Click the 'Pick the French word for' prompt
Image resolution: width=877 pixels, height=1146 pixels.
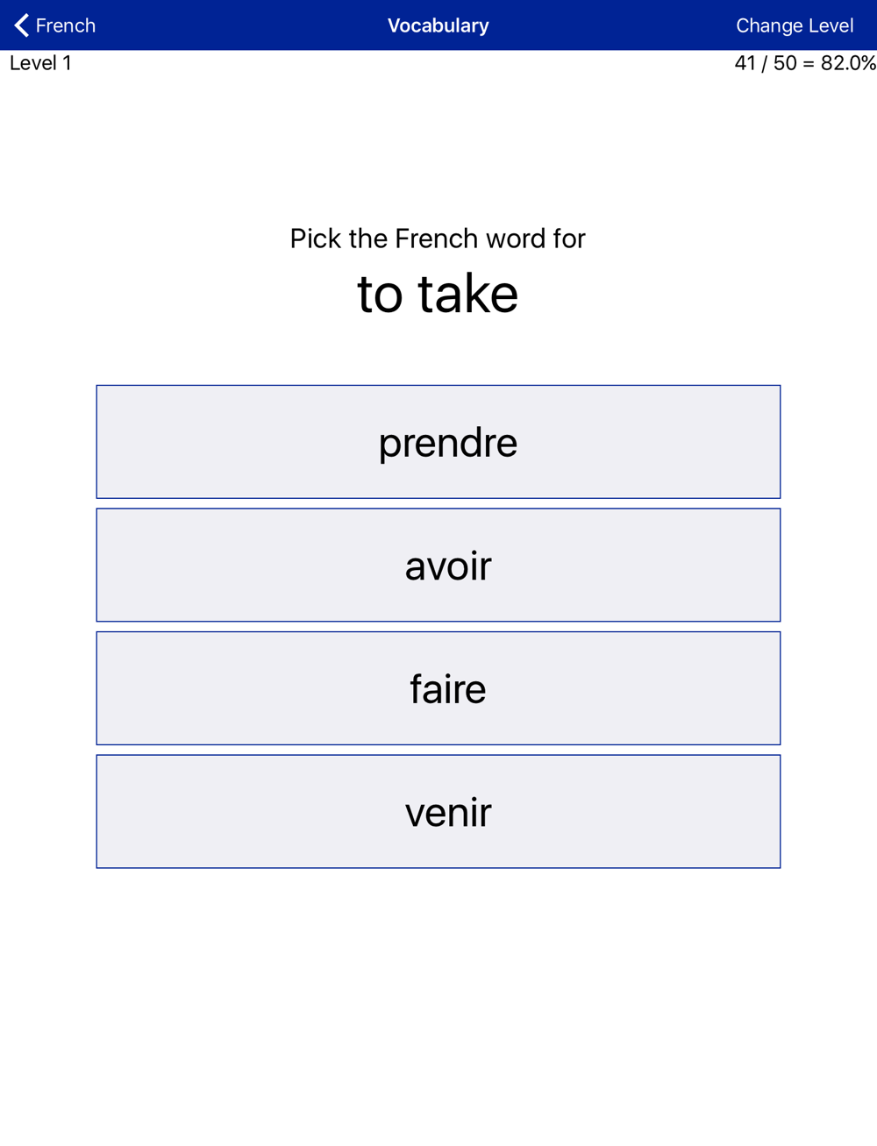[438, 238]
